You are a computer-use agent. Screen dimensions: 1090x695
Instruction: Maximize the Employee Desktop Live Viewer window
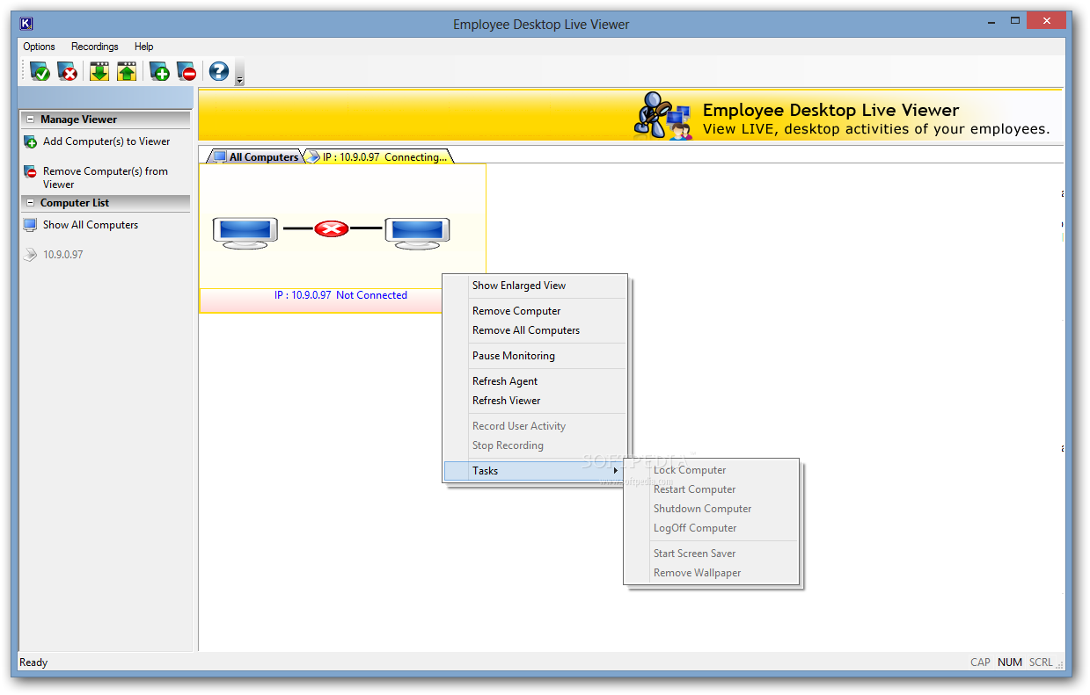(1016, 19)
